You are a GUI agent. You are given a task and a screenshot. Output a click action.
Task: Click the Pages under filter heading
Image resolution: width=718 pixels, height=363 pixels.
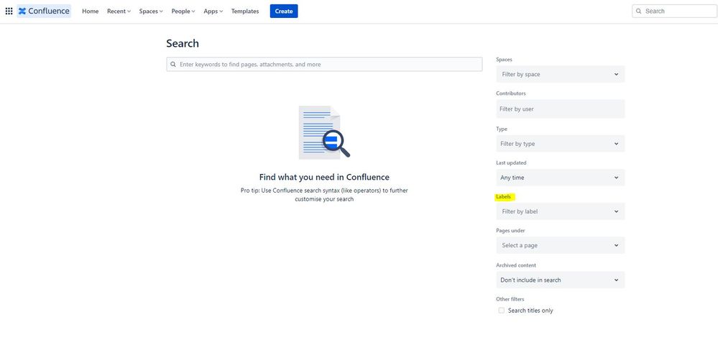click(x=510, y=231)
